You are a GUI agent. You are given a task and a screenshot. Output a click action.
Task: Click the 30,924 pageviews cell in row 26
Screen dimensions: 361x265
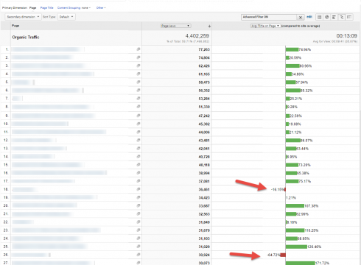(x=204, y=255)
